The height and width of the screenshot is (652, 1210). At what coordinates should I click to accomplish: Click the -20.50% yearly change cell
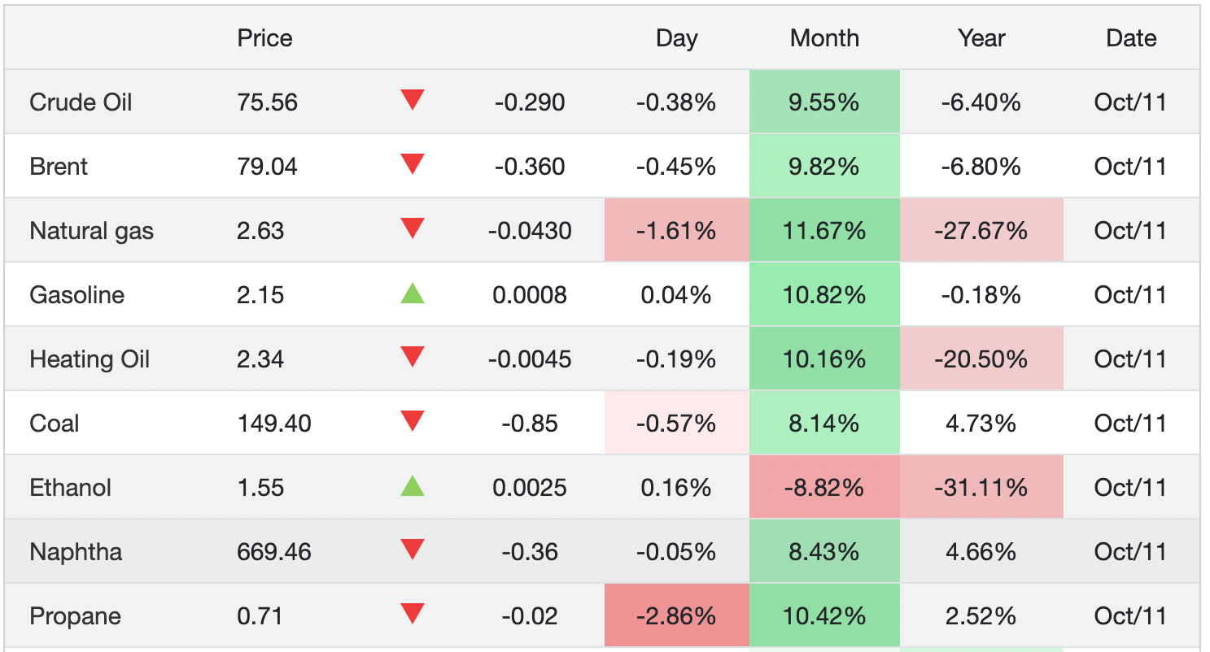tap(981, 359)
